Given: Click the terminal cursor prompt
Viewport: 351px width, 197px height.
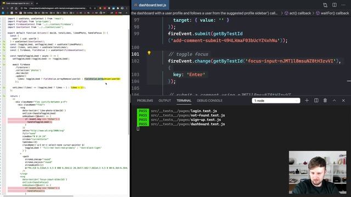Looking at the screenshot, I should (x=138, y=129).
